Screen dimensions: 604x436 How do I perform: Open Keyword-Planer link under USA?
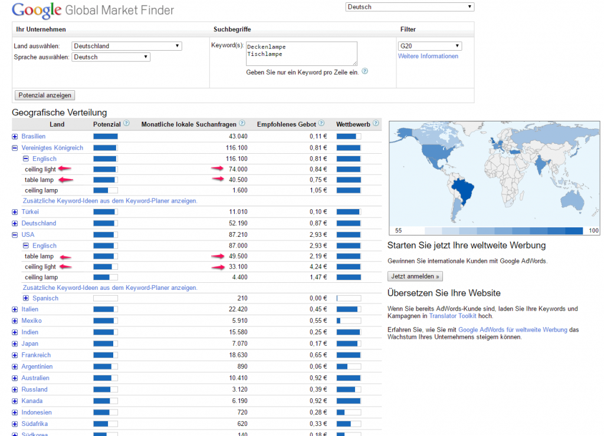(x=110, y=288)
